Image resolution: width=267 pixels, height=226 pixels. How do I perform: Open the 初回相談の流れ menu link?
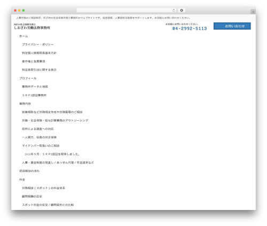(x=29, y=171)
